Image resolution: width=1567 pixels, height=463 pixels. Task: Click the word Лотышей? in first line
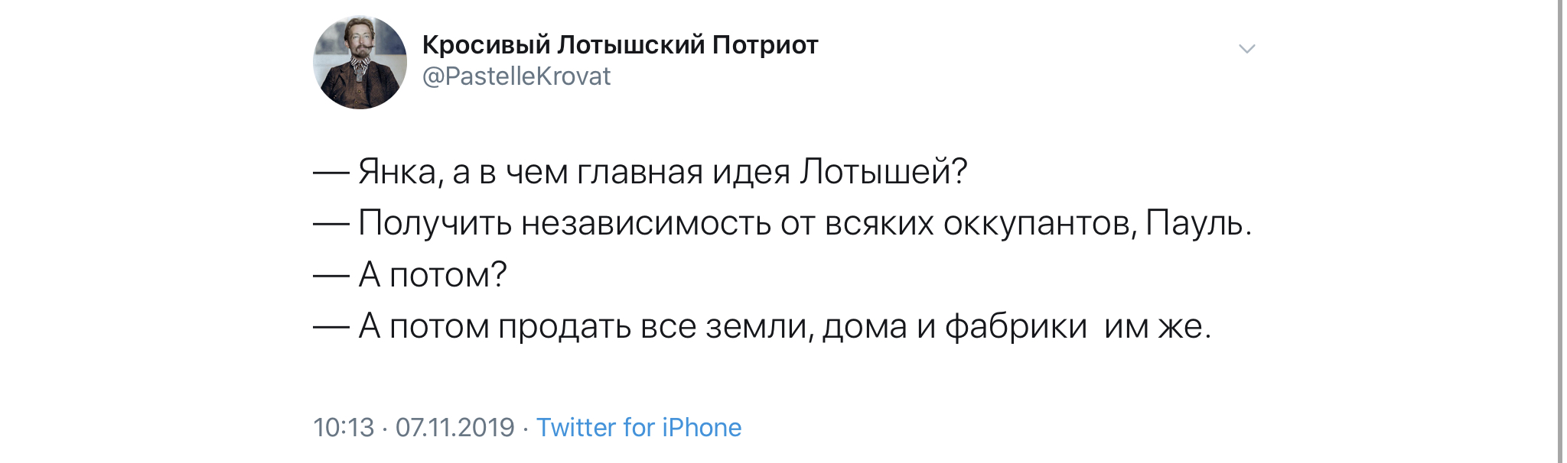[884, 172]
